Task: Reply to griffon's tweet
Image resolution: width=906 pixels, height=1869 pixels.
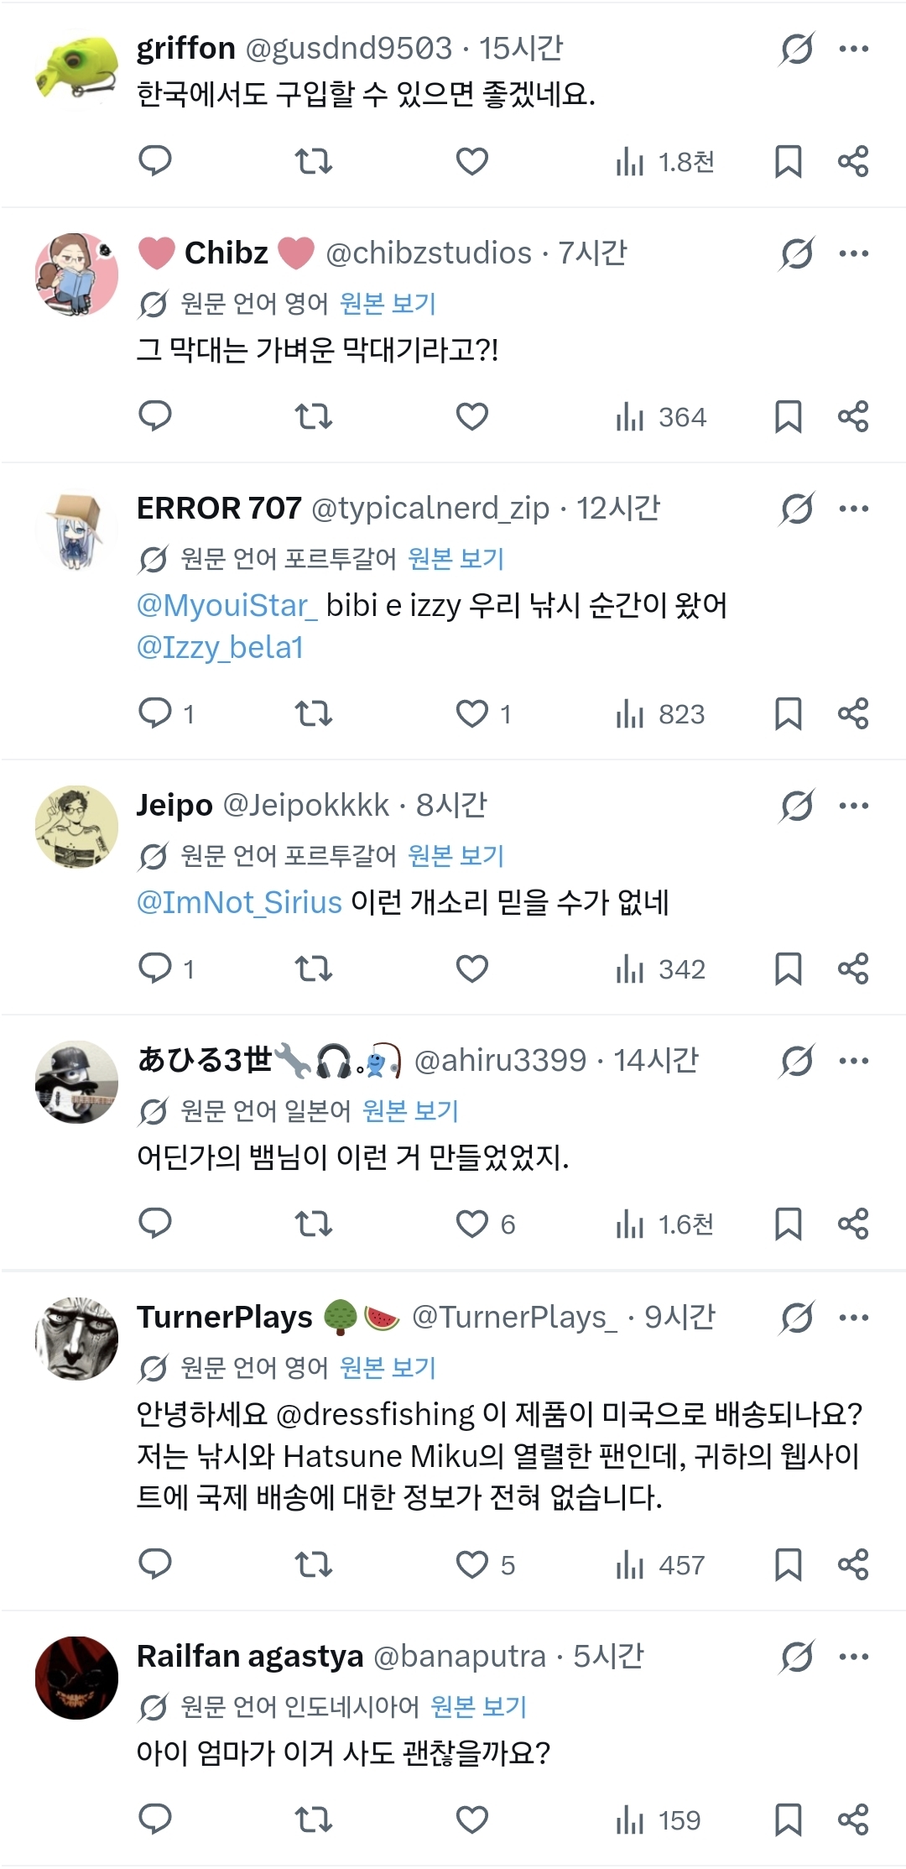Action: point(155,160)
